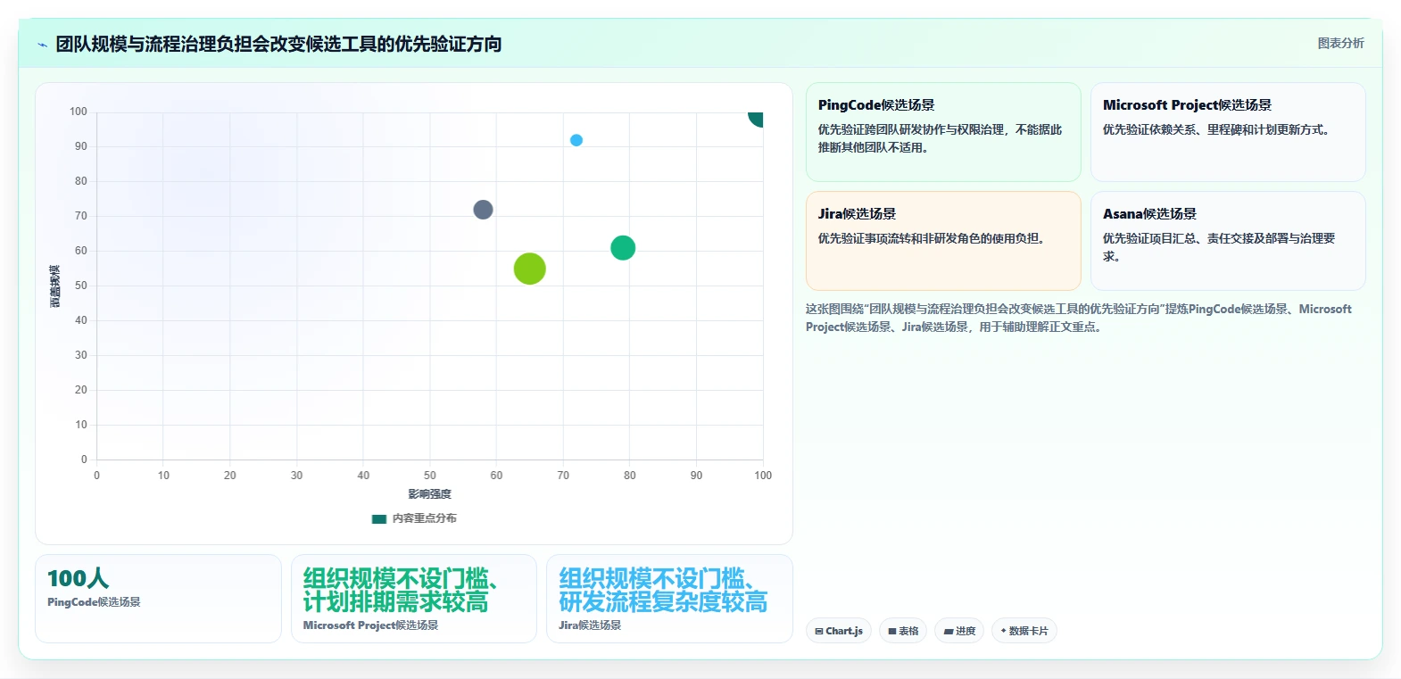The image size is (1401, 679).
Task: Click the 图表分析 label
Action: [1340, 43]
